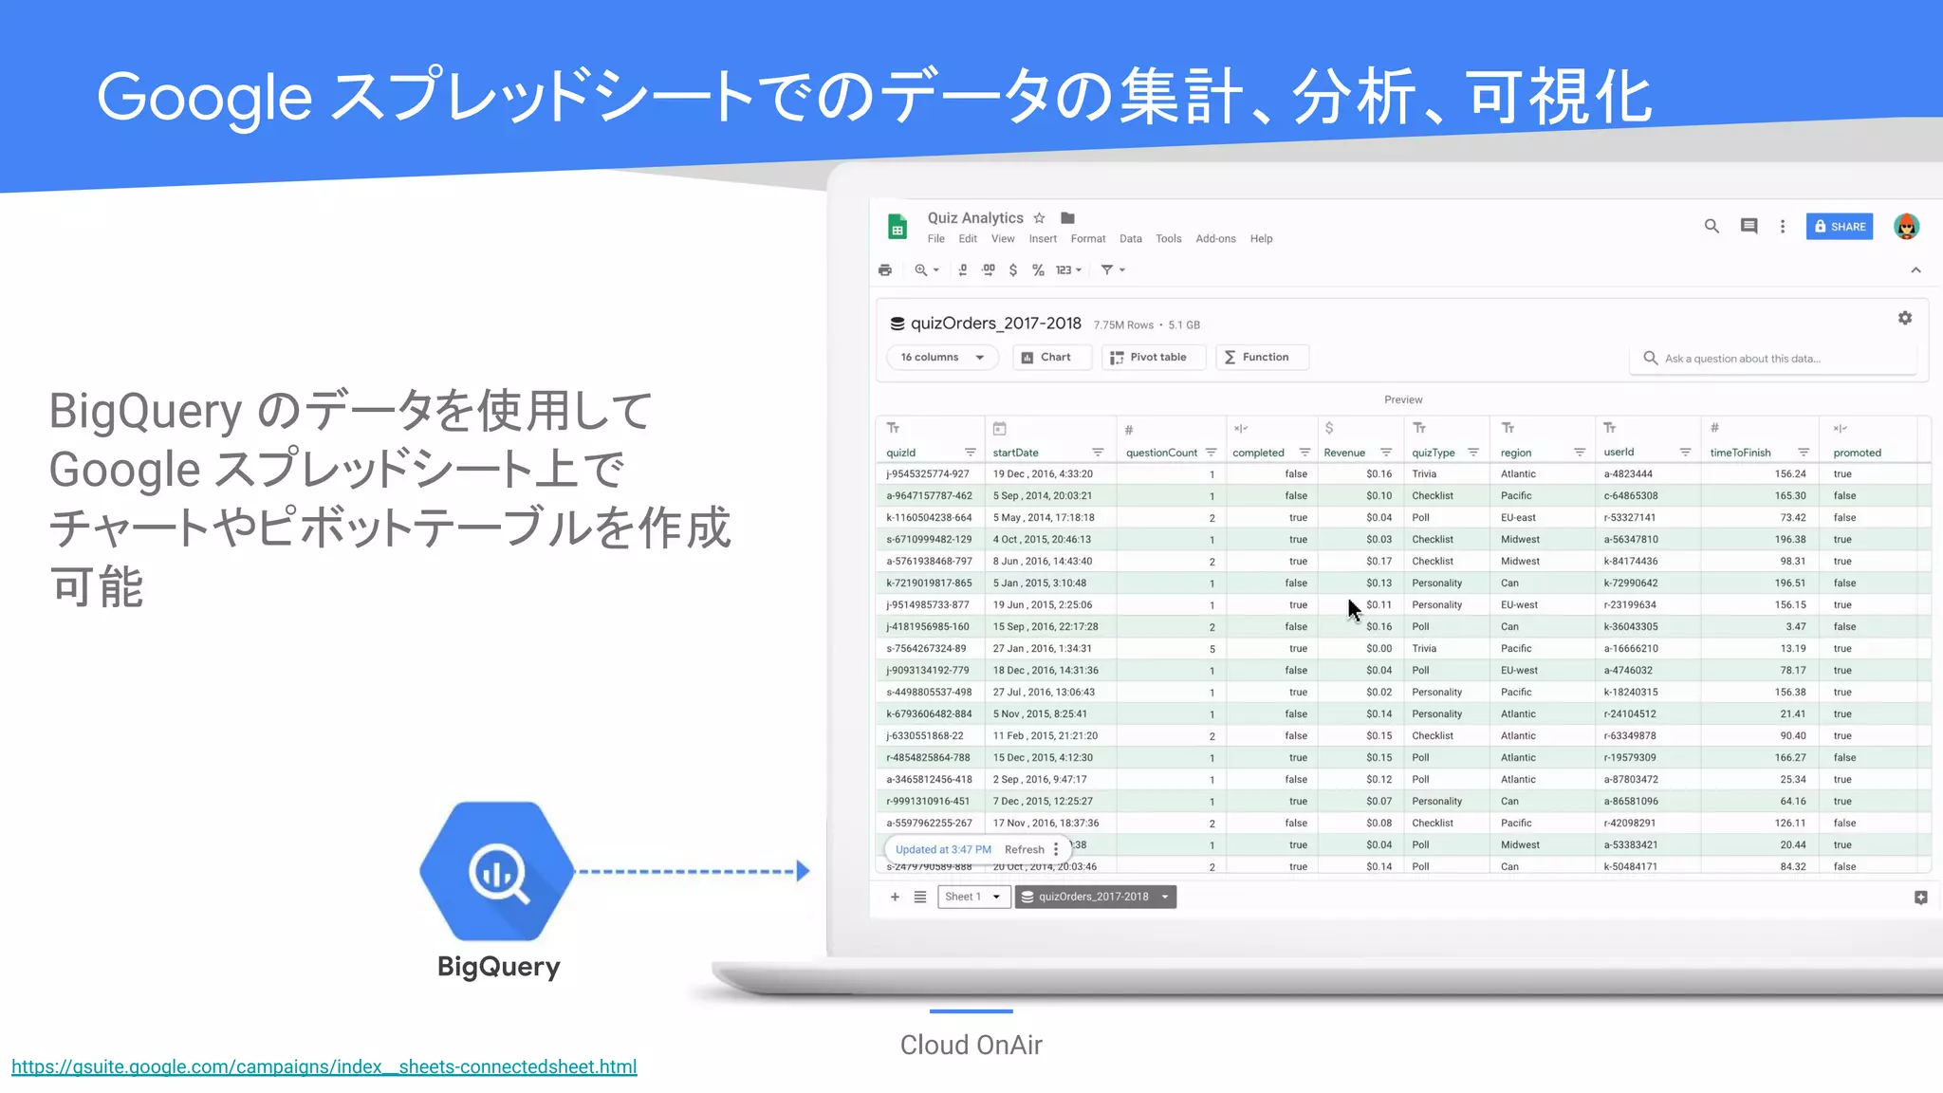This screenshot has width=1943, height=1093.
Task: Click the move-to-folder icon beside the title
Action: click(x=1067, y=217)
